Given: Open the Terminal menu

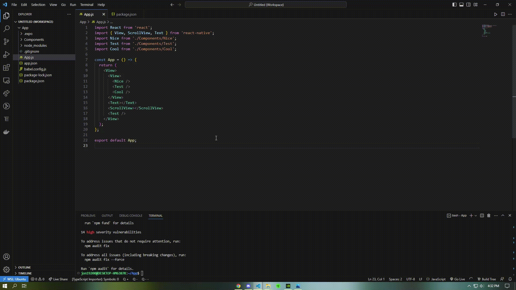Looking at the screenshot, I should 87,5.
